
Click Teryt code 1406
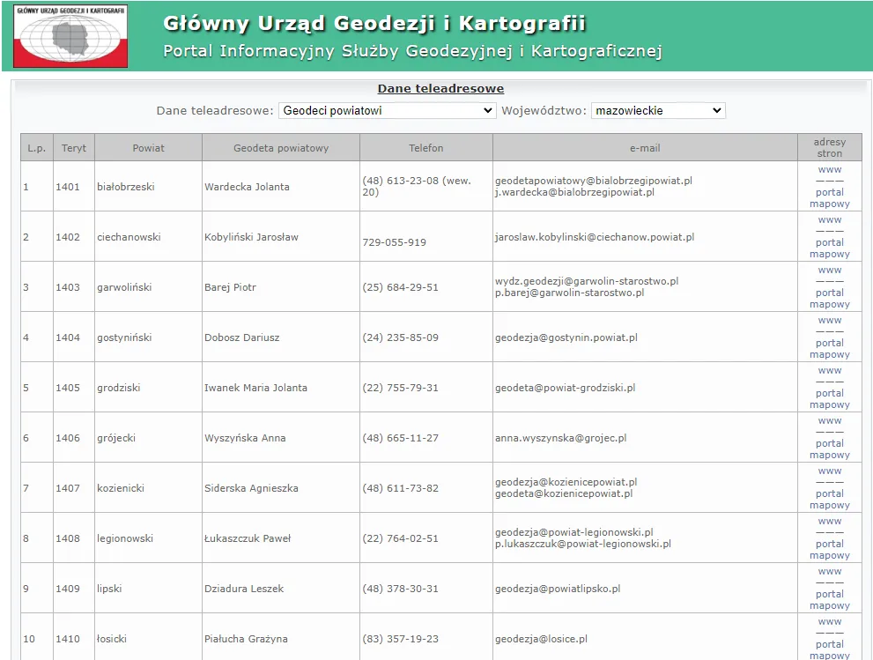click(x=67, y=438)
